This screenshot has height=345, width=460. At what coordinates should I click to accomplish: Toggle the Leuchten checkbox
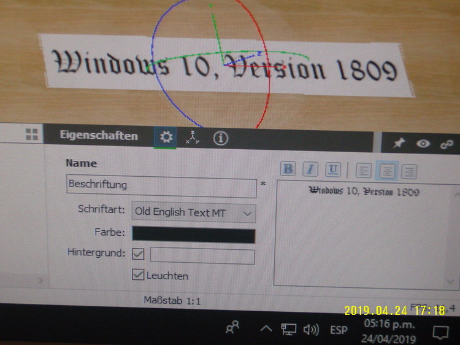138,274
